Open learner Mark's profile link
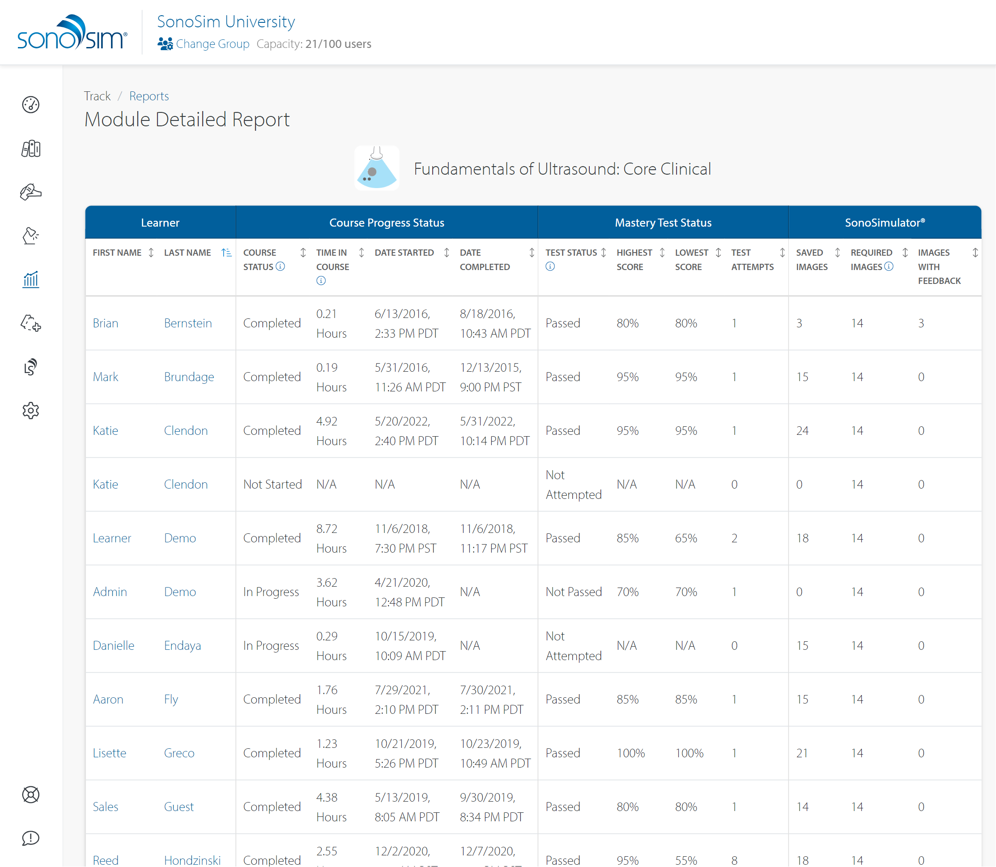 (105, 377)
